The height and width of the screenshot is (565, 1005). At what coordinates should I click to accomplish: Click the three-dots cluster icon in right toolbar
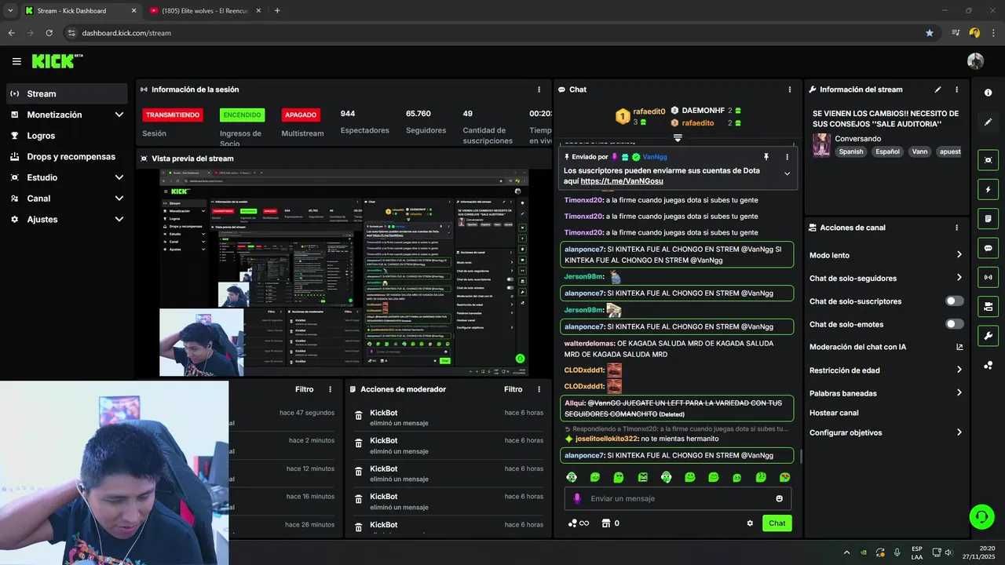pyautogui.click(x=988, y=366)
